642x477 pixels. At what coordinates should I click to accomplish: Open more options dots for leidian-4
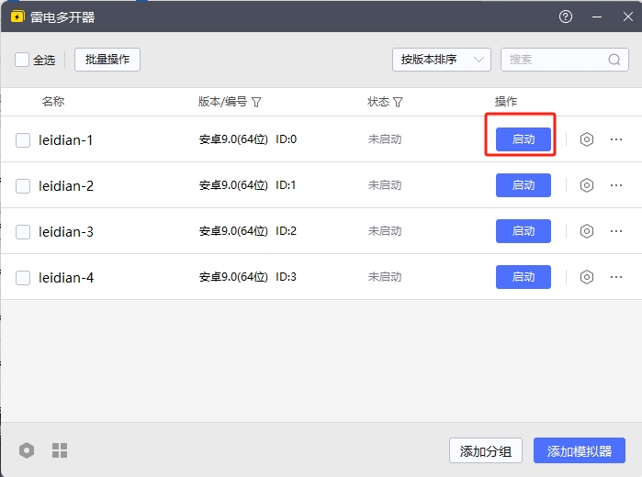pos(615,277)
